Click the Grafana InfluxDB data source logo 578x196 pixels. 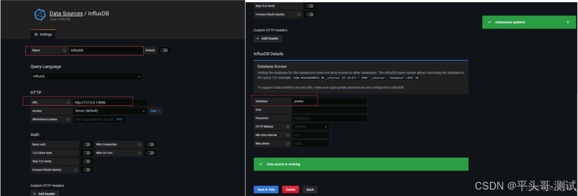[x=40, y=15]
